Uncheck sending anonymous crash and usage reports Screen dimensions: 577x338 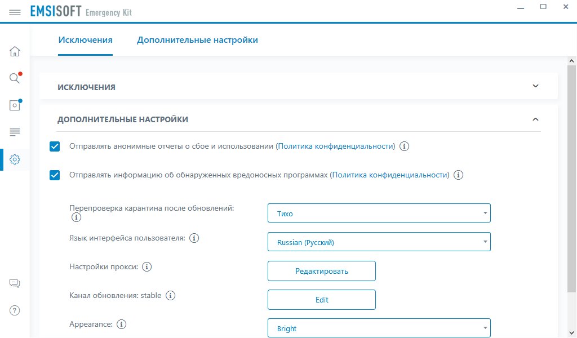click(55, 146)
